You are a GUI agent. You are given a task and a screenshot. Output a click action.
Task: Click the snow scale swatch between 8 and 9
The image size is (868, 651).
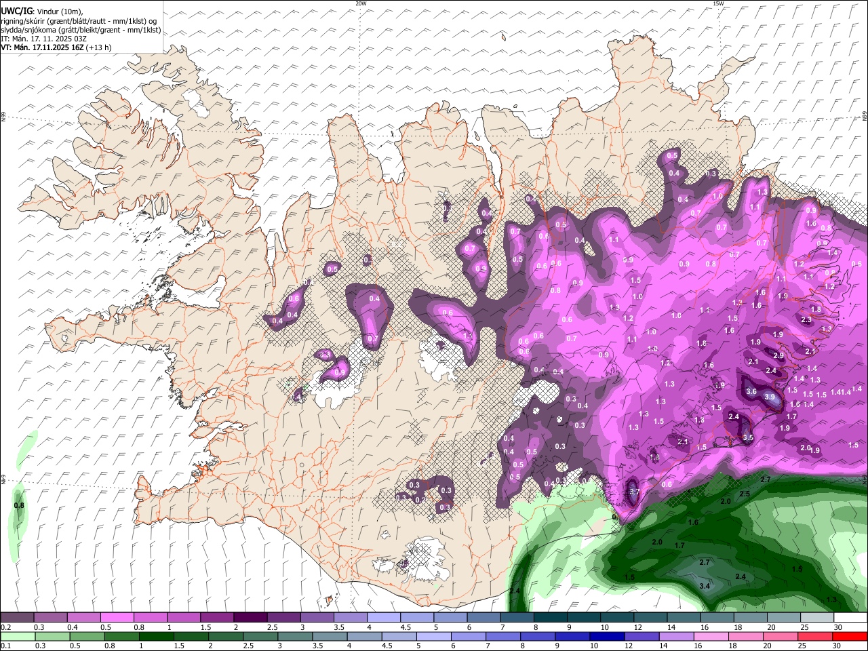click(x=551, y=618)
